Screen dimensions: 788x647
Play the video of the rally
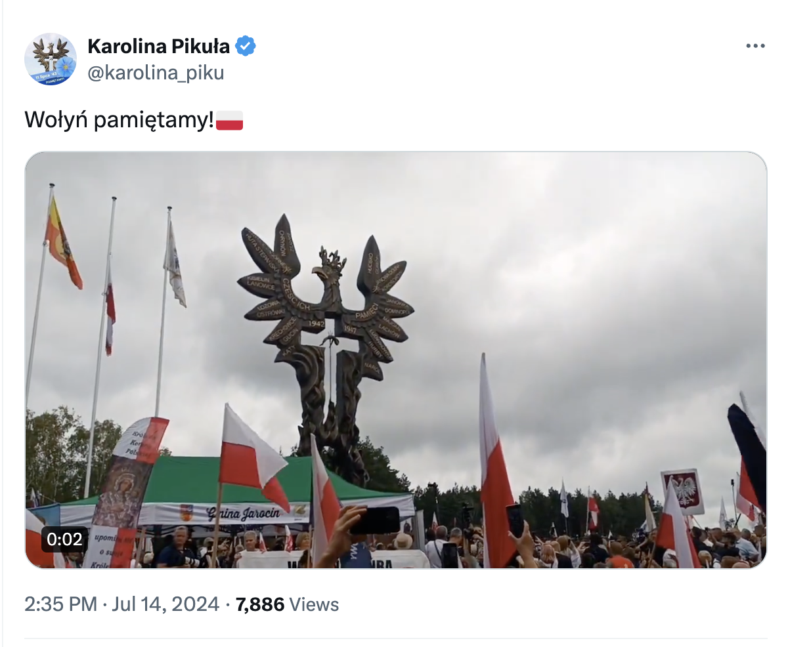tap(396, 360)
